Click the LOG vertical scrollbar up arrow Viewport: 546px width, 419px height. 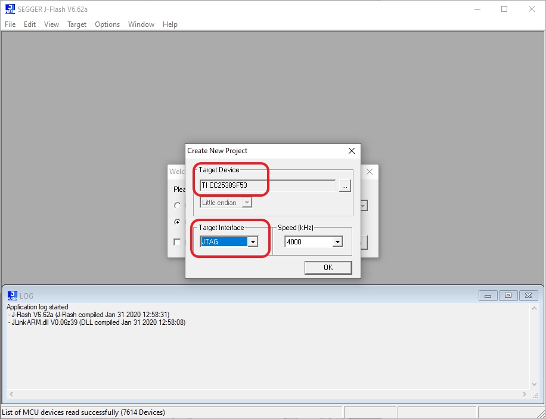pos(535,308)
